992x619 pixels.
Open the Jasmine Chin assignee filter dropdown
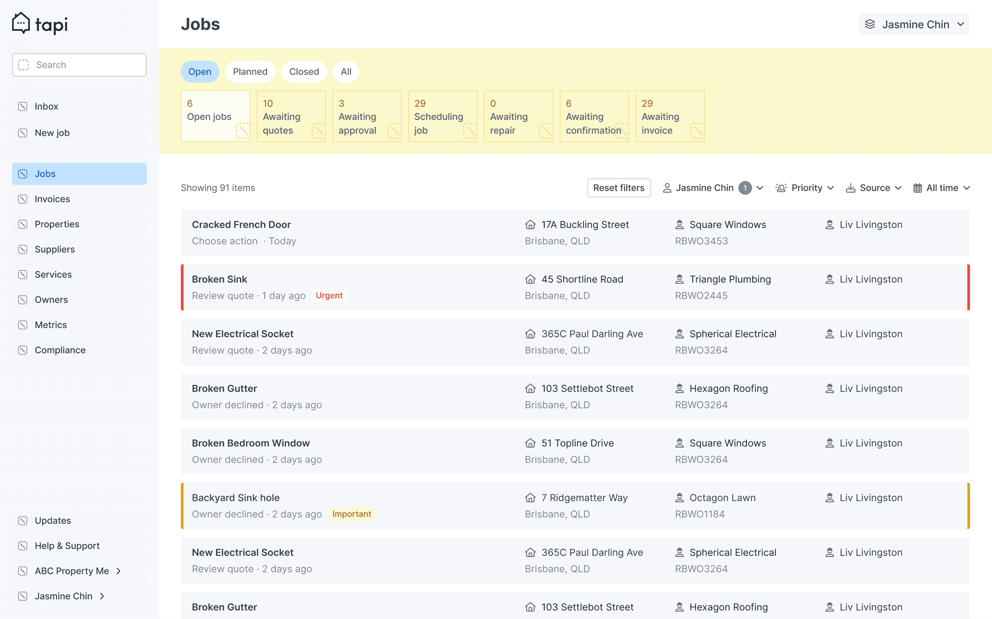(x=713, y=188)
